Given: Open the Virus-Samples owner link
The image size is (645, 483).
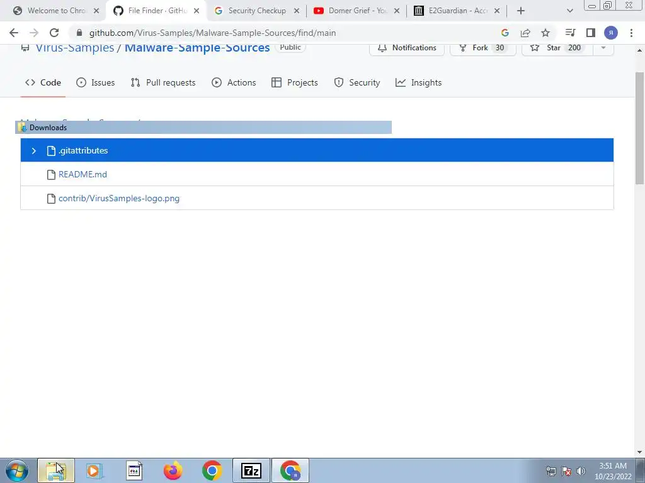Looking at the screenshot, I should click(75, 48).
